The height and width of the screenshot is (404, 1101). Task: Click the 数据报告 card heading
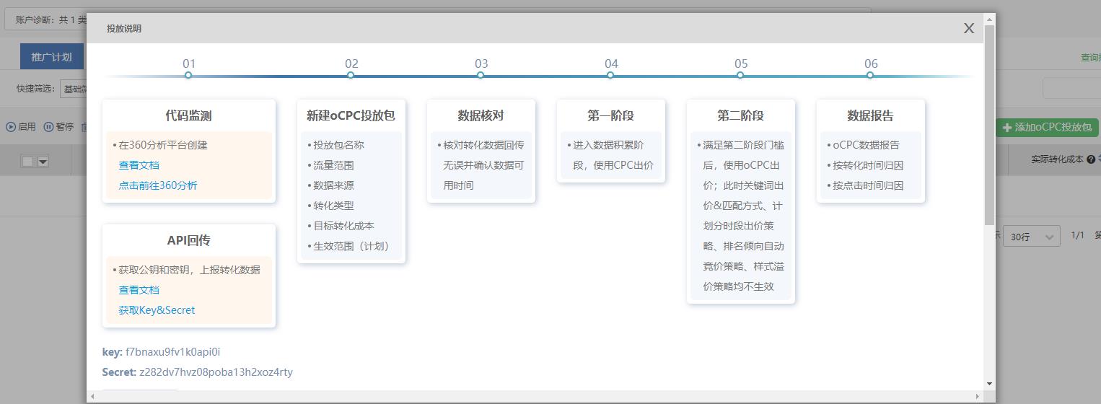(870, 115)
